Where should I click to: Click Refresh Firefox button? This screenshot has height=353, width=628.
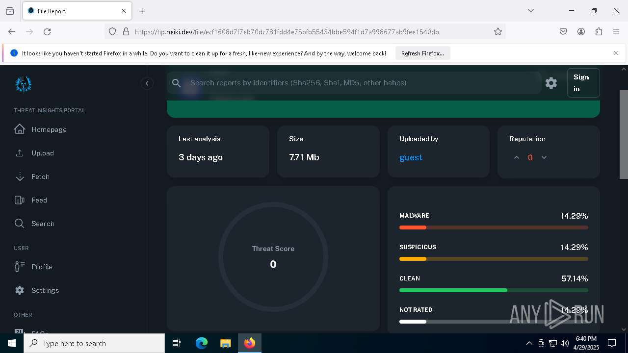pos(422,53)
